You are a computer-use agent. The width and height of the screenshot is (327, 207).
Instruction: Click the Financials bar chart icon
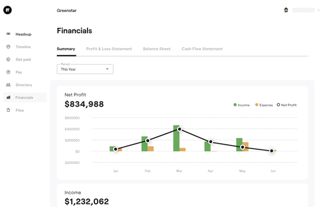click(x=8, y=97)
